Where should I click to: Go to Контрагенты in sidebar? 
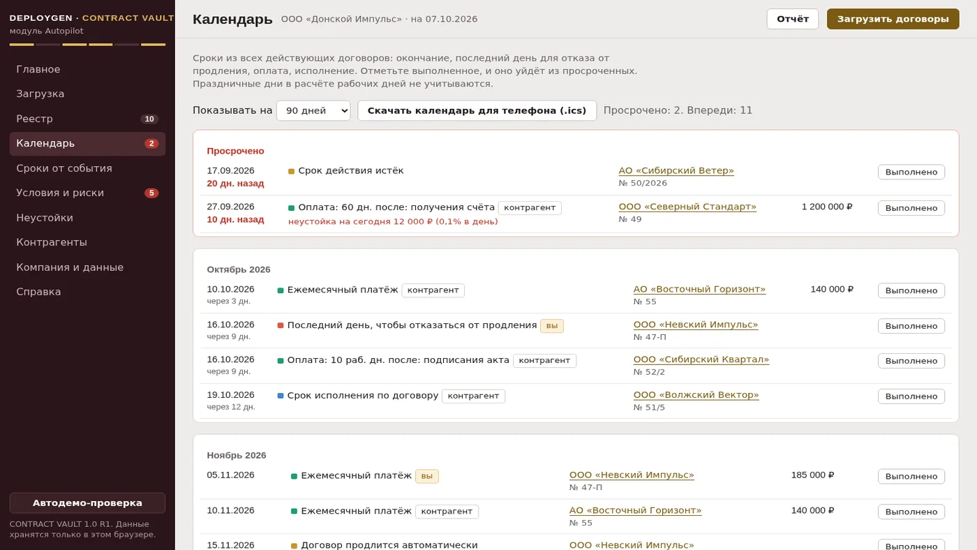pos(87,242)
